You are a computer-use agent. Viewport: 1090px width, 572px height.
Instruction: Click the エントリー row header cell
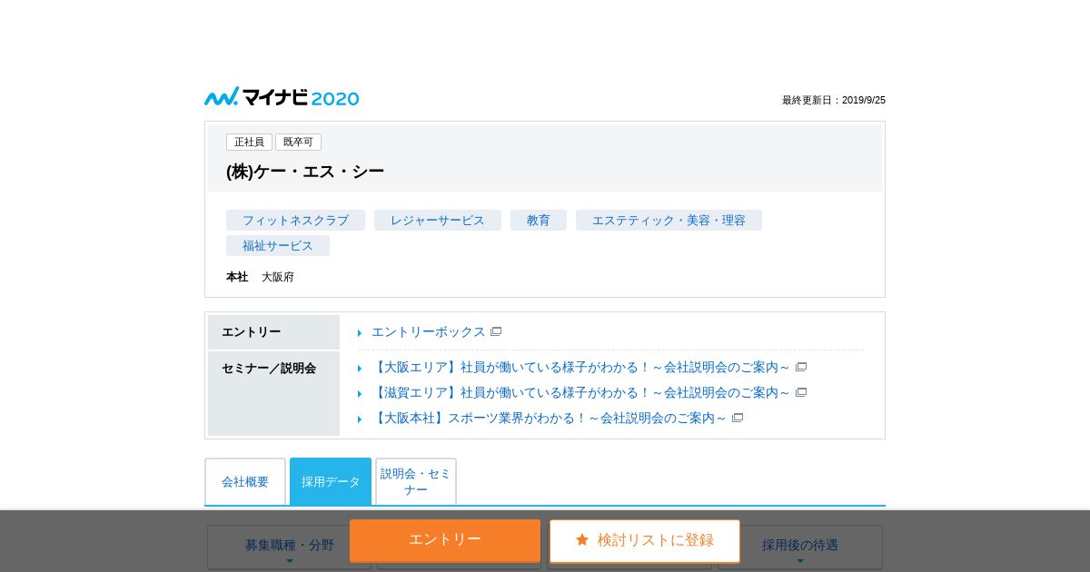(x=273, y=332)
